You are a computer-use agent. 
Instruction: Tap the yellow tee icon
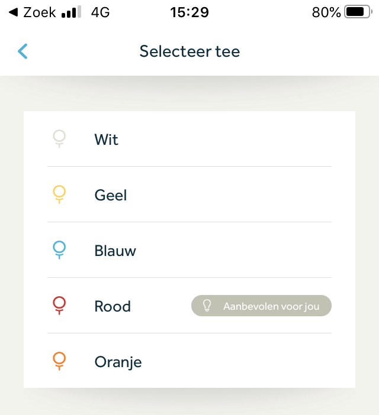click(59, 194)
